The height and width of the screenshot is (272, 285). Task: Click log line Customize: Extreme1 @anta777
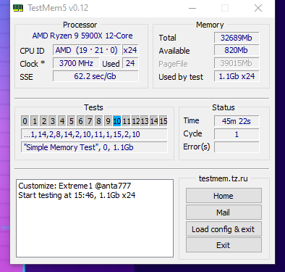coord(75,186)
